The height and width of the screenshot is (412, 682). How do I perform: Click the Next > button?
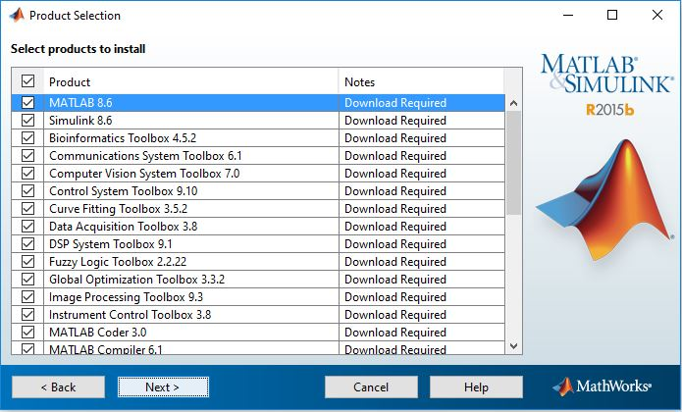pos(163,386)
